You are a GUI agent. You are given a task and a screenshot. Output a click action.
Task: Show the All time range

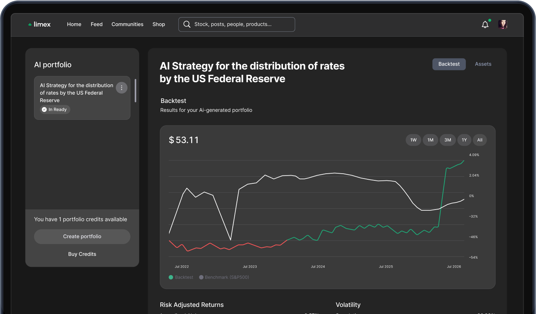pyautogui.click(x=480, y=140)
